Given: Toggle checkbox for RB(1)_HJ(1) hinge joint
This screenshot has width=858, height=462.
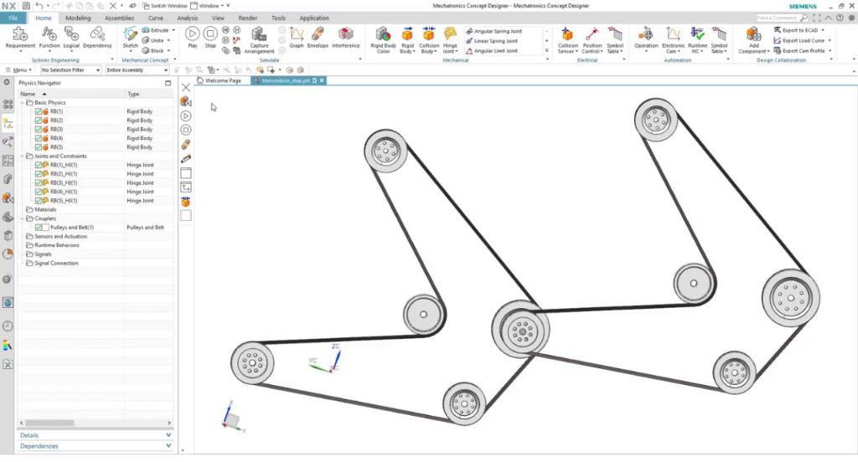Looking at the screenshot, I should [39, 165].
